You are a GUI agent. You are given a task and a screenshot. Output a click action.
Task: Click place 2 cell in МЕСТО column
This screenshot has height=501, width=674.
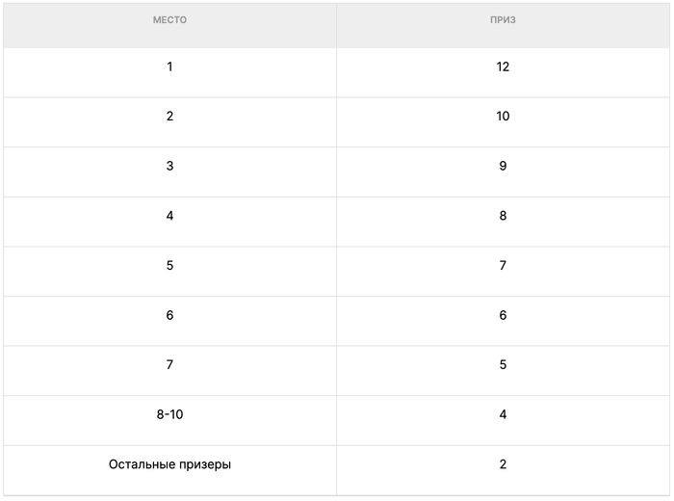pos(169,117)
